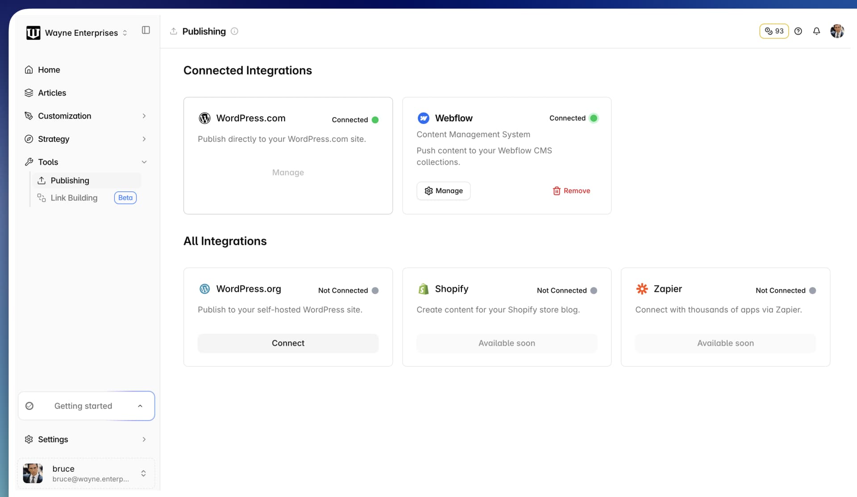Click the Webflow logo icon
Image resolution: width=857 pixels, height=497 pixels.
point(424,118)
